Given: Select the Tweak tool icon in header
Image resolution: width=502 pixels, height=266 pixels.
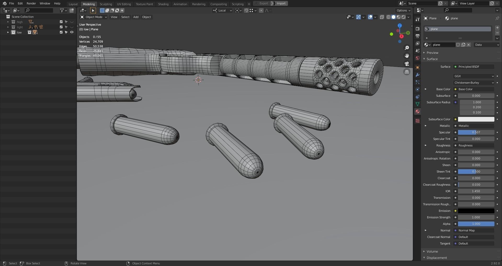Looking at the screenshot, I should 93,10.
